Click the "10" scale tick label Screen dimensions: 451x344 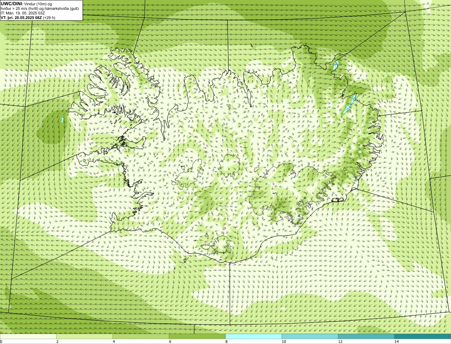284,342
